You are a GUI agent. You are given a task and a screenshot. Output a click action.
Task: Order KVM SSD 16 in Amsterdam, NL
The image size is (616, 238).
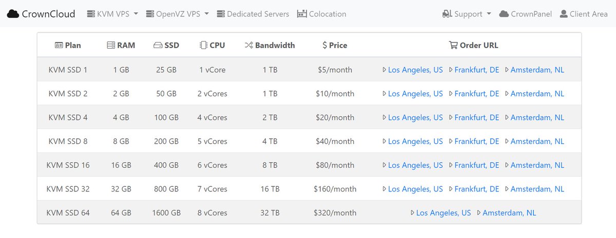(x=537, y=165)
